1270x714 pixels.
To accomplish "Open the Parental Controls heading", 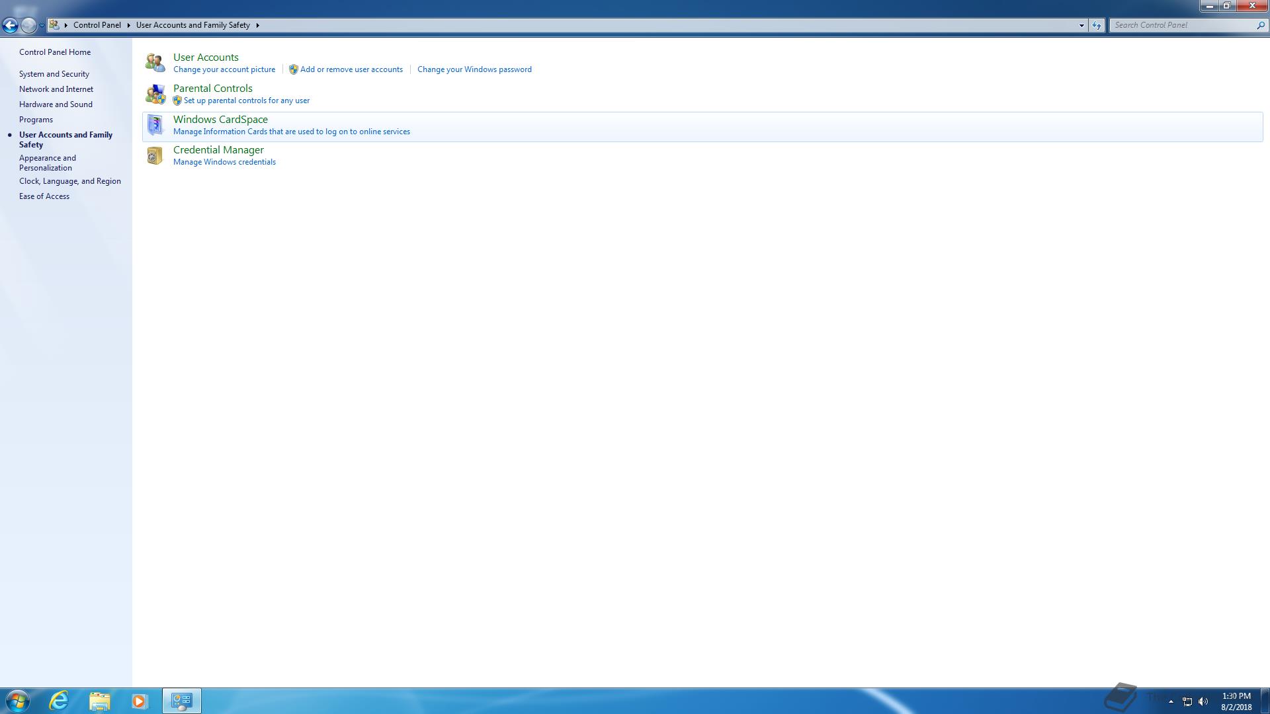I will click(x=213, y=89).
